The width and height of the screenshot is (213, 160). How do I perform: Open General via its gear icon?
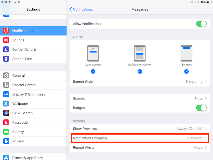tap(6, 76)
